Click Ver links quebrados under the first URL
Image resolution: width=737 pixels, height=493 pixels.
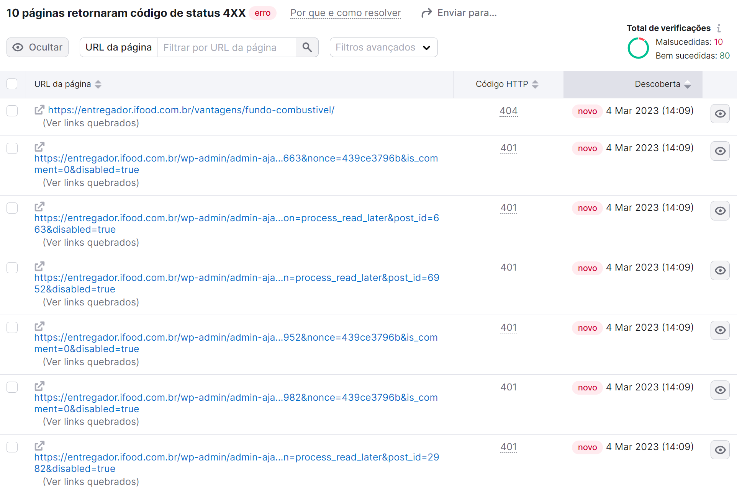91,123
